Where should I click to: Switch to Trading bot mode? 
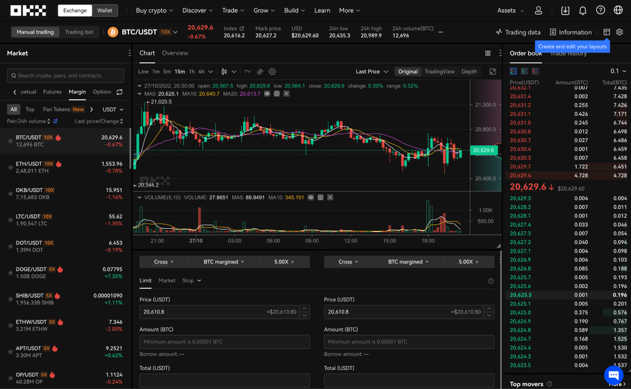tap(79, 32)
